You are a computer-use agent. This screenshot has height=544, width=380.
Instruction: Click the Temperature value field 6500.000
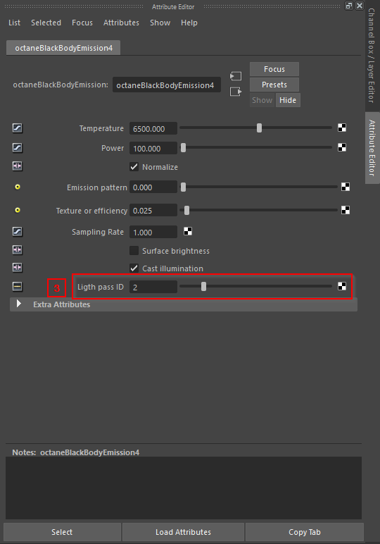[153, 128]
